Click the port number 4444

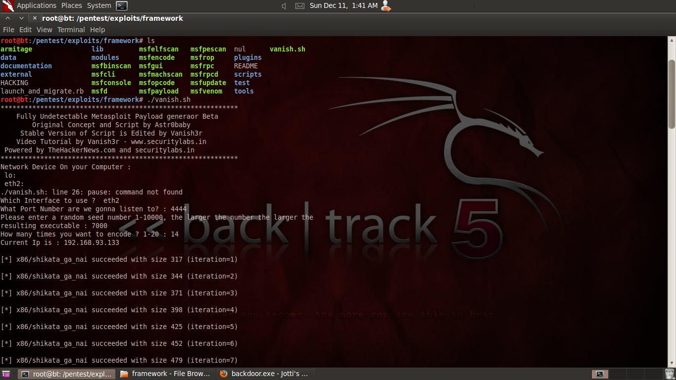tap(179, 209)
